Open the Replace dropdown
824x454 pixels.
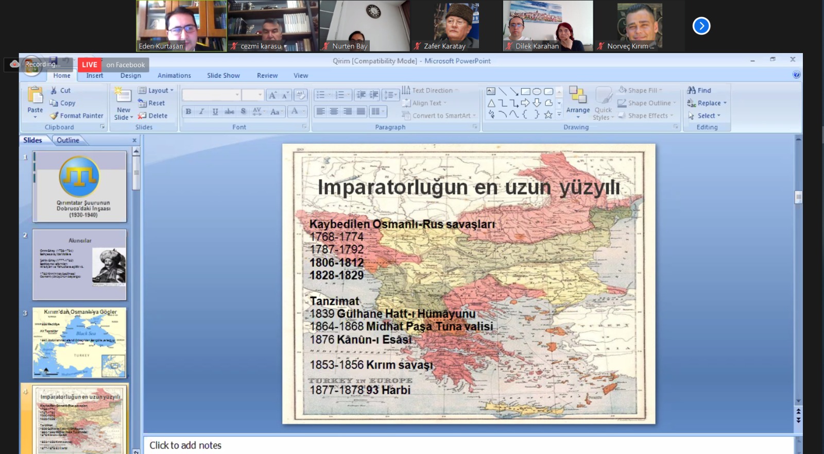pyautogui.click(x=707, y=103)
